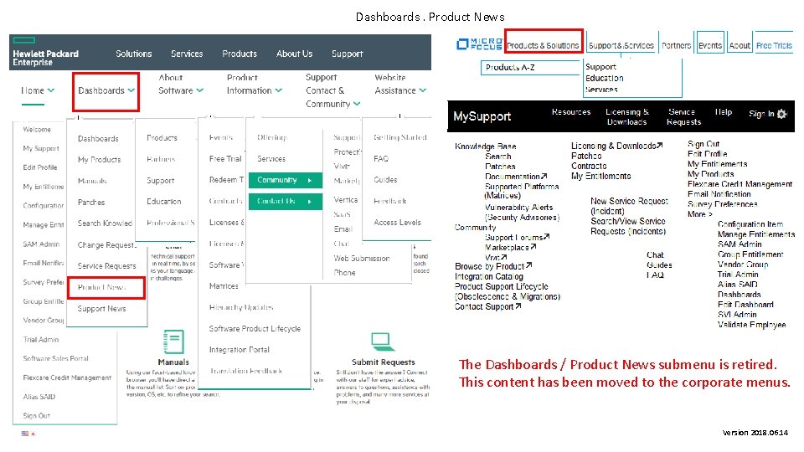Open Integration Catalog link
The width and height of the screenshot is (804, 452).
489,277
